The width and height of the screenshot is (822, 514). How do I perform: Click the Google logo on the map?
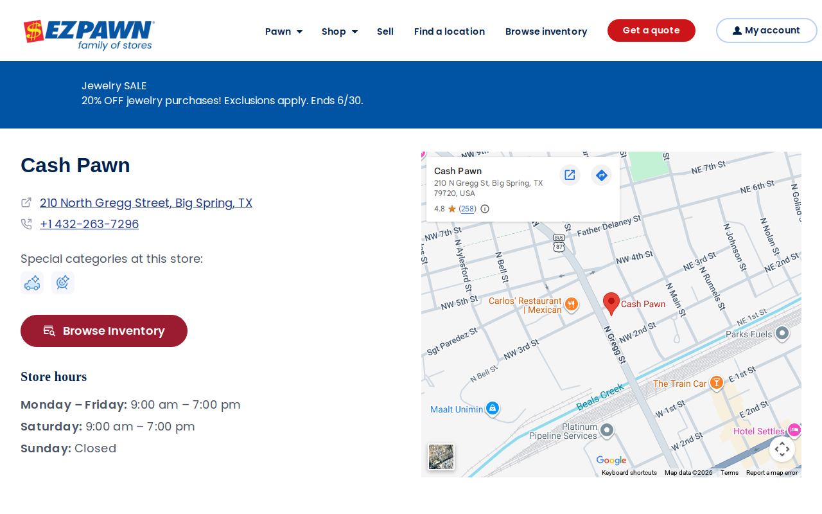coord(611,461)
